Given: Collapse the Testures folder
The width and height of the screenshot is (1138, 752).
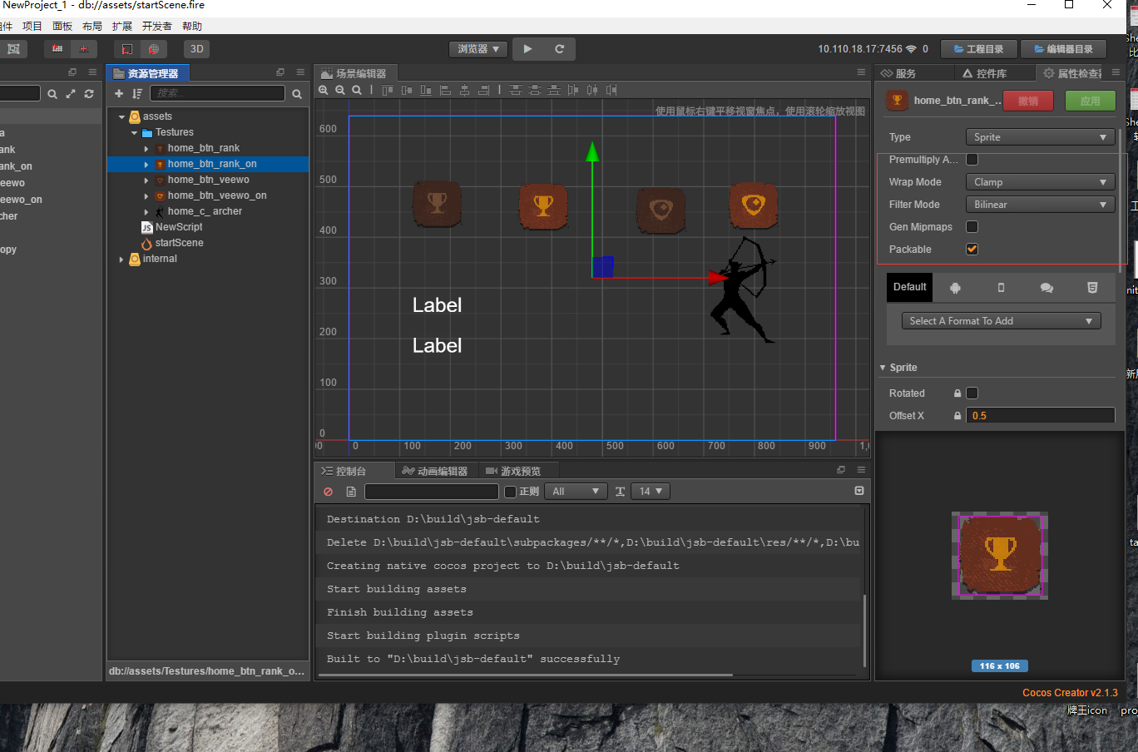Looking at the screenshot, I should pos(135,132).
